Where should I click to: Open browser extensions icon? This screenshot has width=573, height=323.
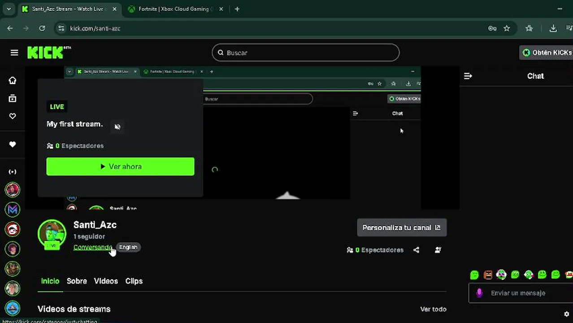point(529,28)
